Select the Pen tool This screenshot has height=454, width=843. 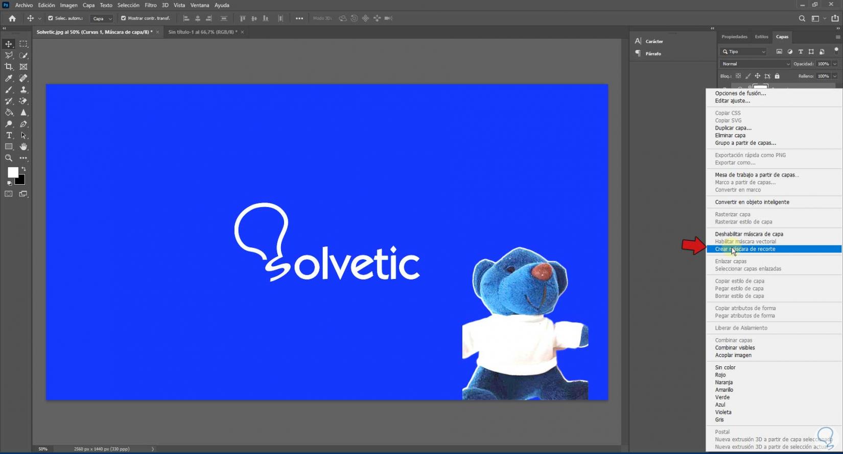point(24,124)
